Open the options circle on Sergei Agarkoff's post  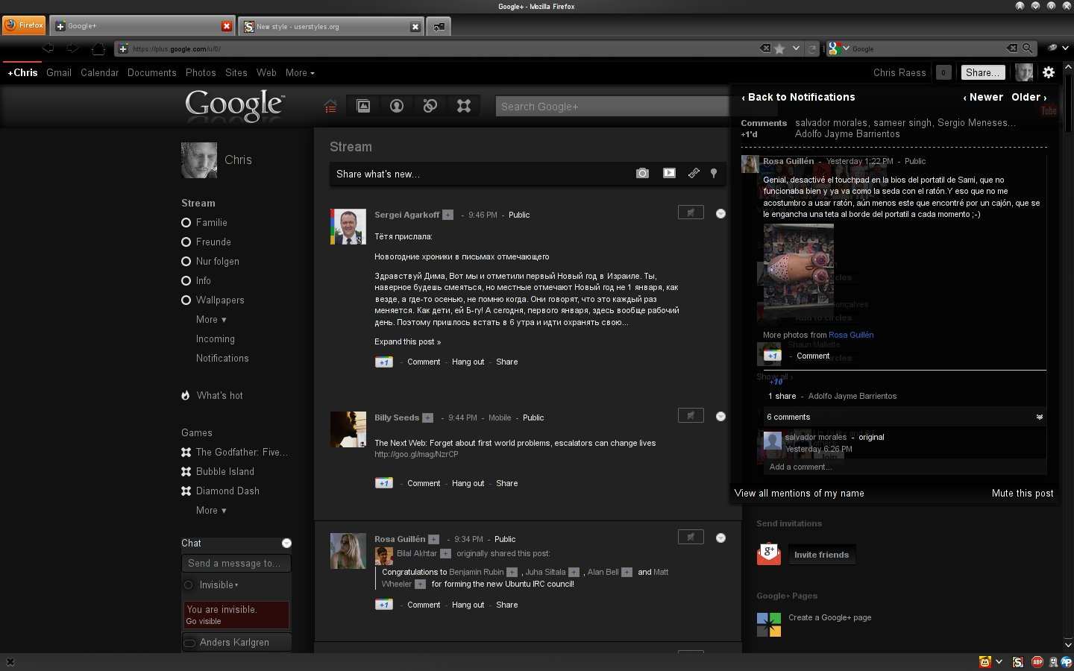coord(720,213)
